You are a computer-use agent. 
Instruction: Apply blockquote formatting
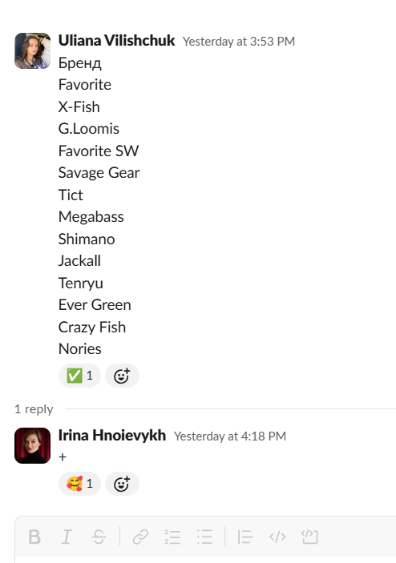pyautogui.click(x=245, y=537)
